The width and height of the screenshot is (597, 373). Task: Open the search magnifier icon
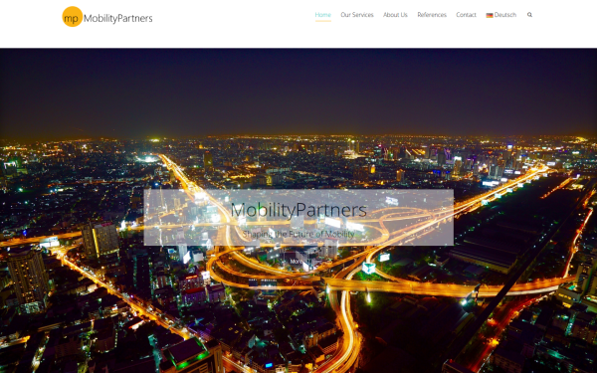click(x=529, y=15)
